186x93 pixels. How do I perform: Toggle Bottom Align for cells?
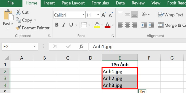[135, 15]
